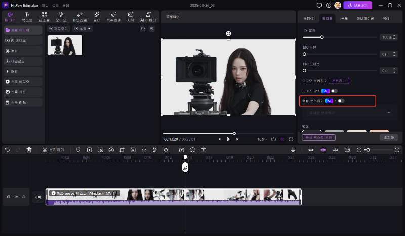
Task: Open the 16:9 aspect ratio dropdown
Action: (x=262, y=139)
